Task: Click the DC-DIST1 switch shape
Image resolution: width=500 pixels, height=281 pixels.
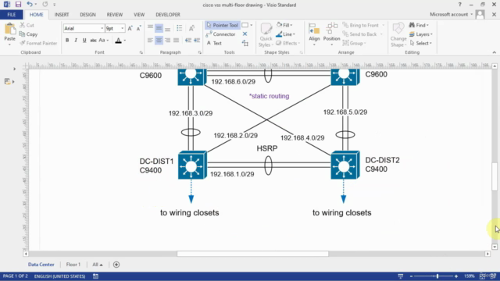Action: (192, 165)
